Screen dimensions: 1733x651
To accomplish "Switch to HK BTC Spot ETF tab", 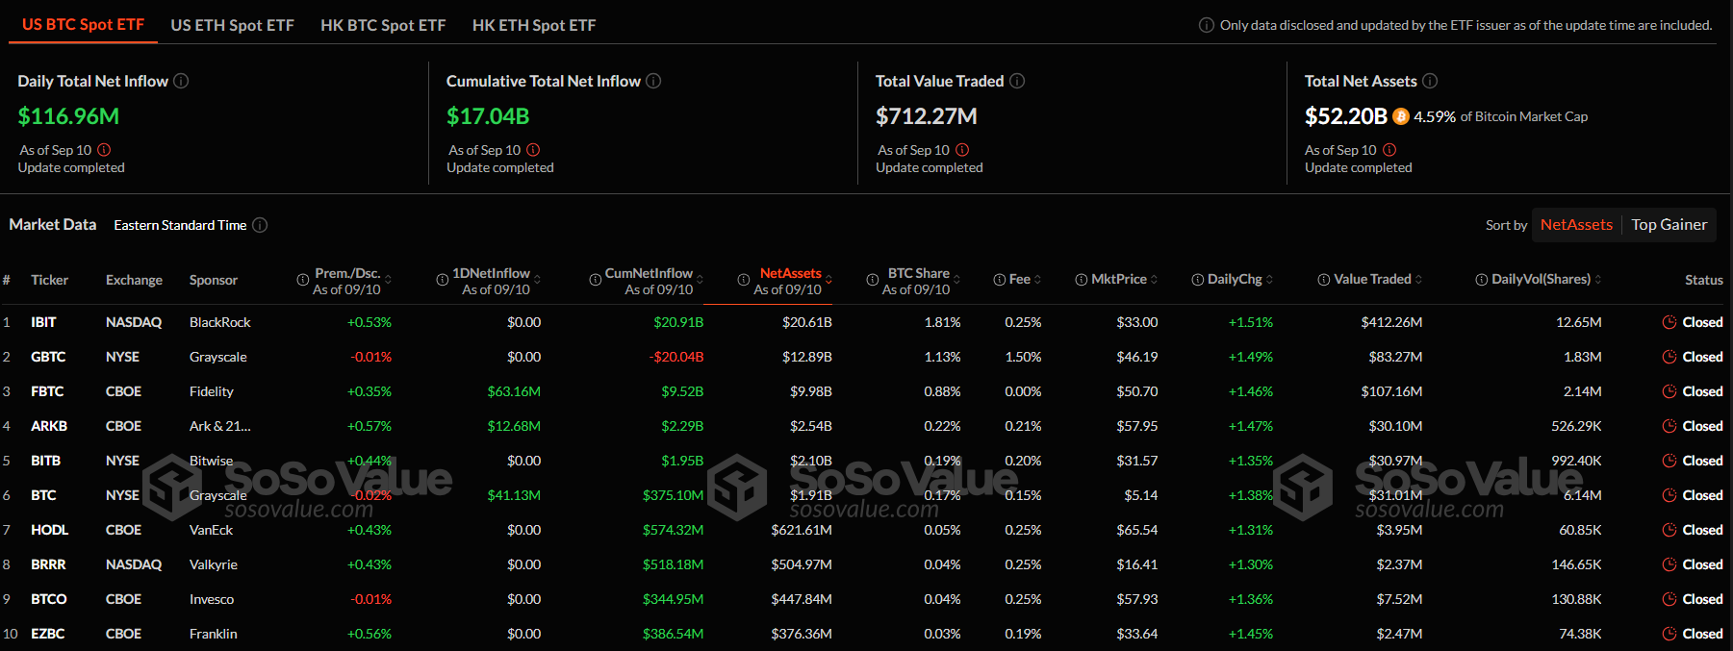I will (x=383, y=25).
